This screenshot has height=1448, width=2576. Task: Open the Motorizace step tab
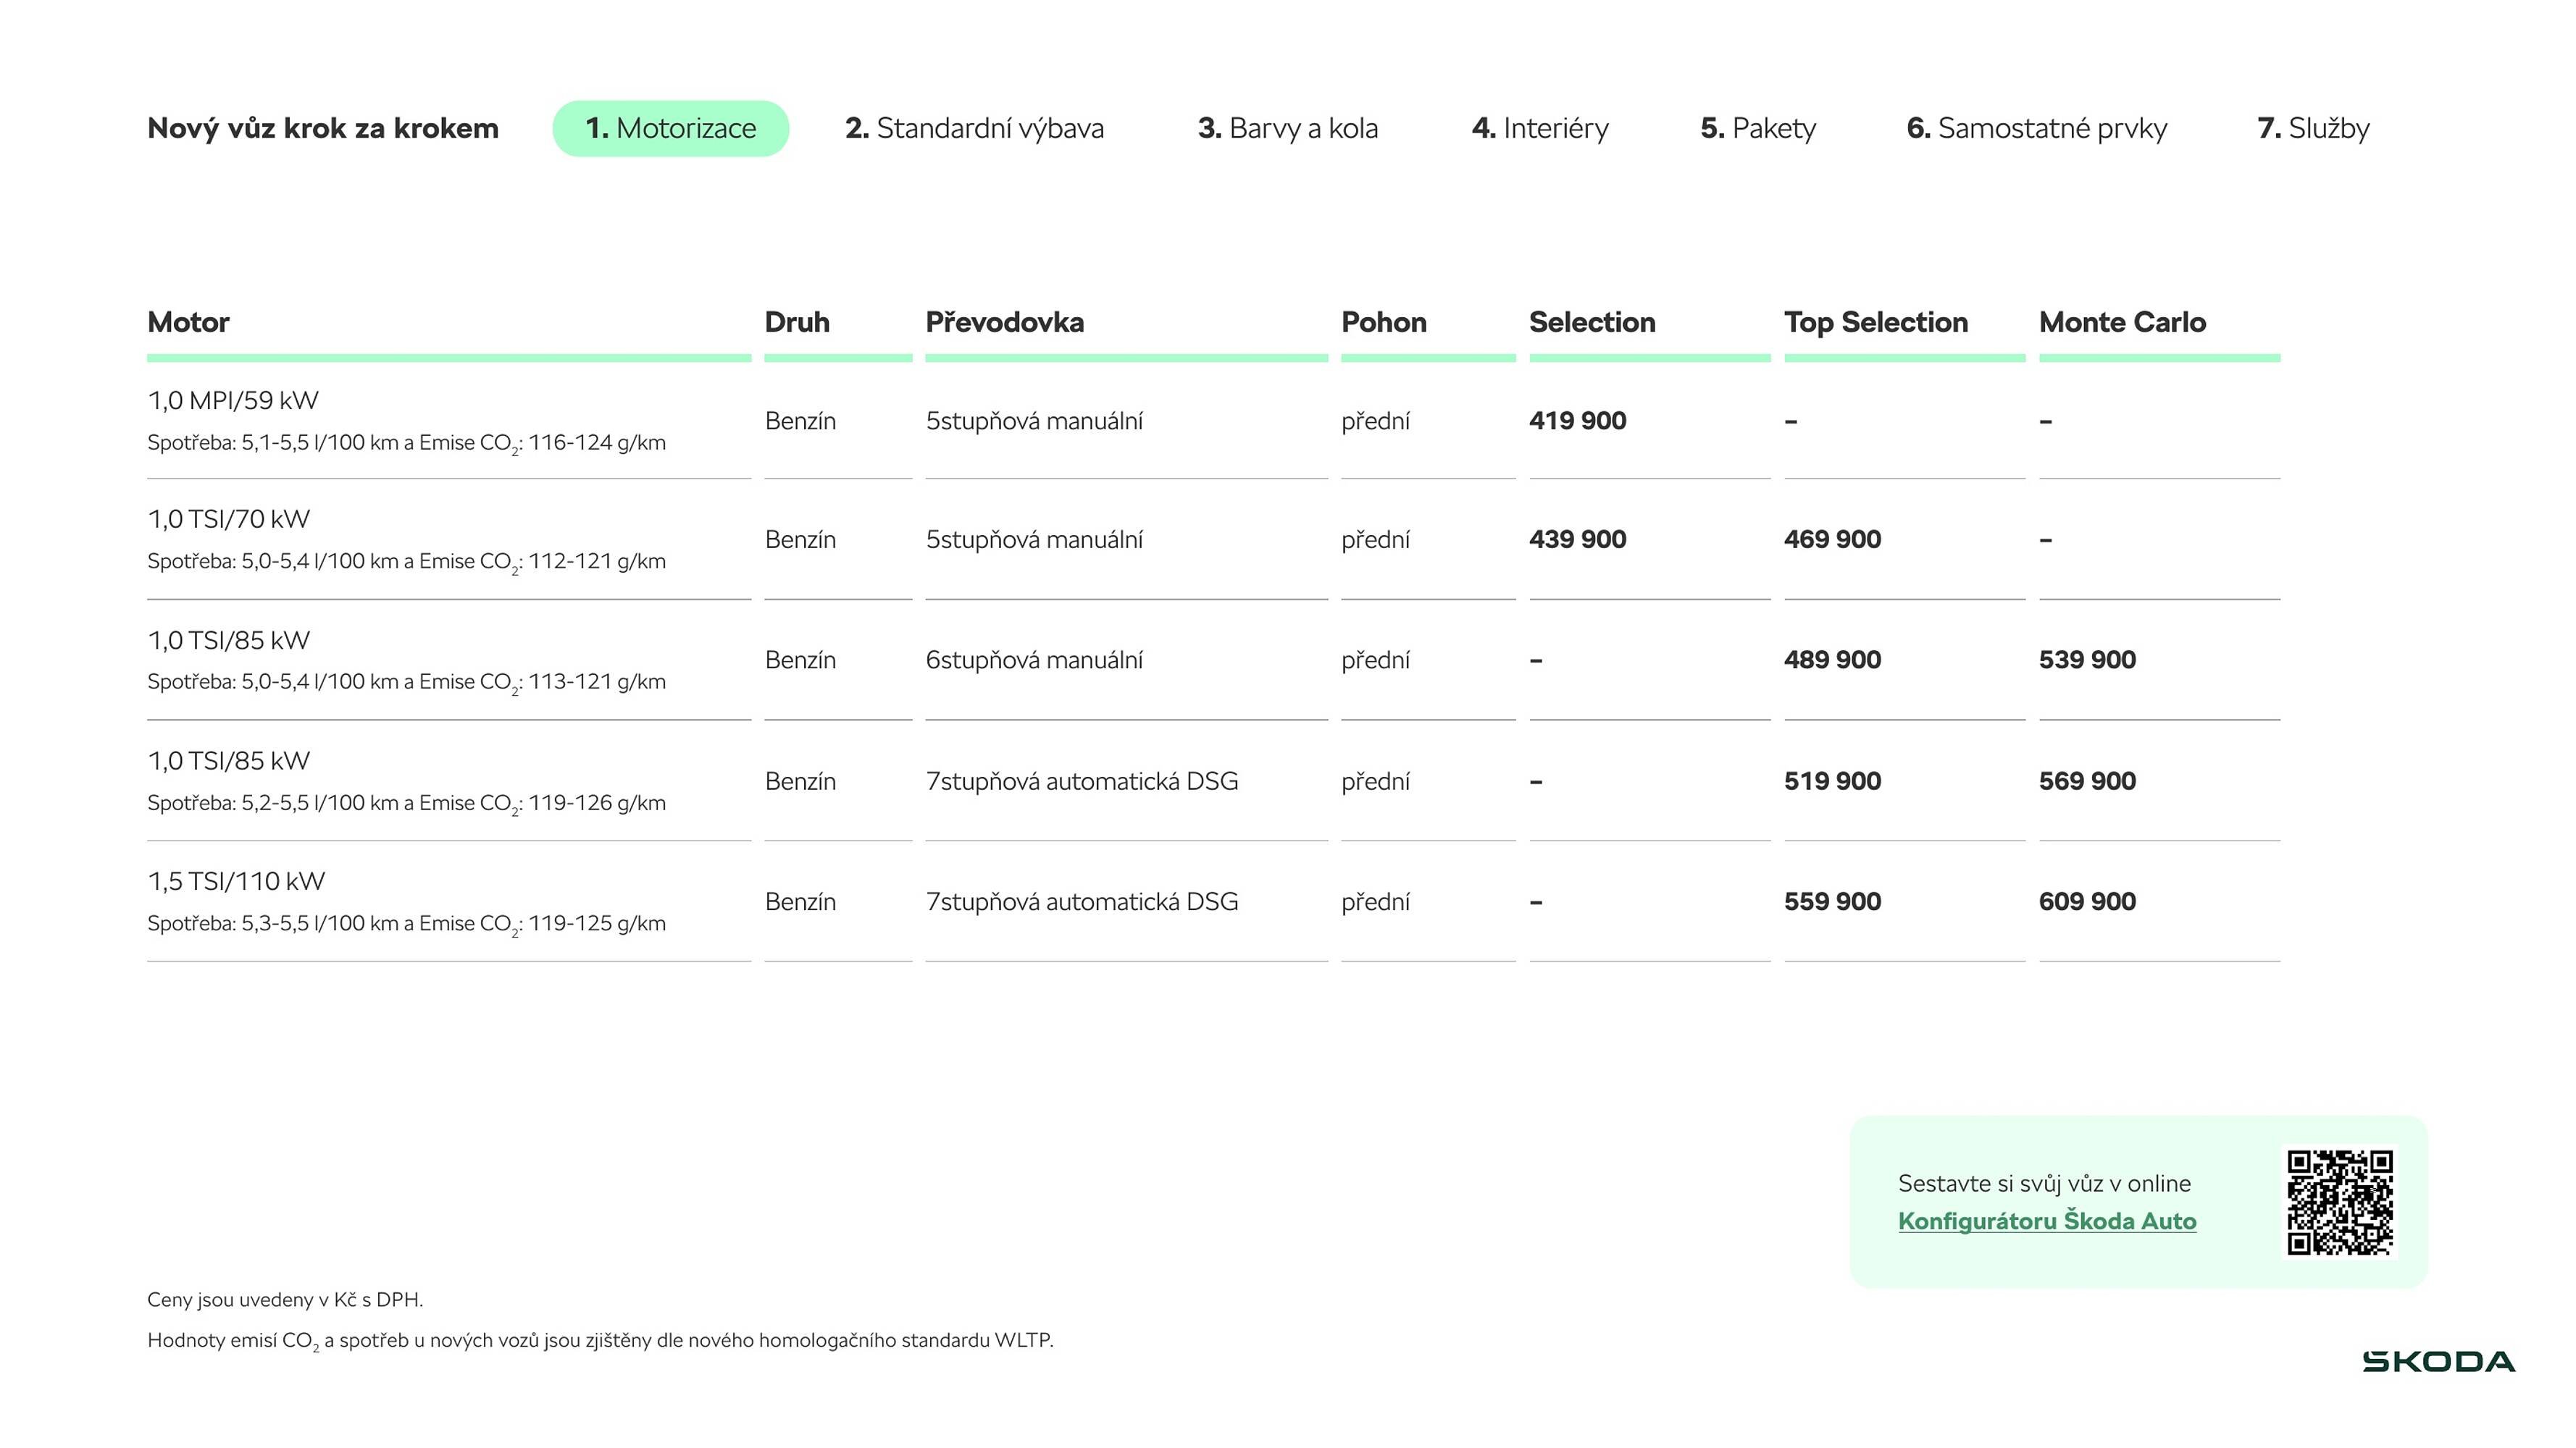(670, 128)
